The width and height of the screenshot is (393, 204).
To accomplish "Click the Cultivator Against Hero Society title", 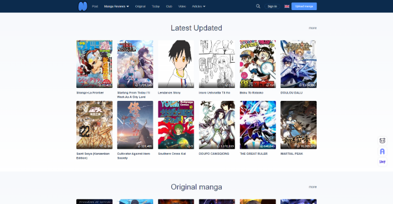I will pyautogui.click(x=134, y=156).
